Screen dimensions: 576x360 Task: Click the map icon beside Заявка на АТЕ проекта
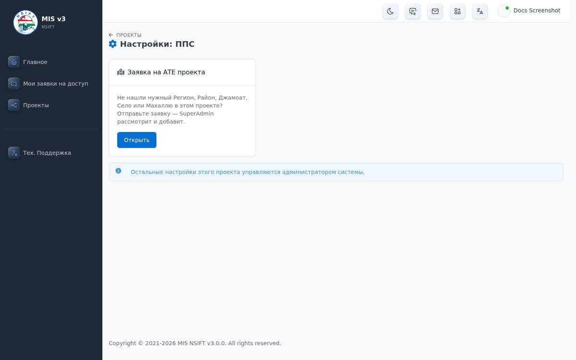(121, 72)
